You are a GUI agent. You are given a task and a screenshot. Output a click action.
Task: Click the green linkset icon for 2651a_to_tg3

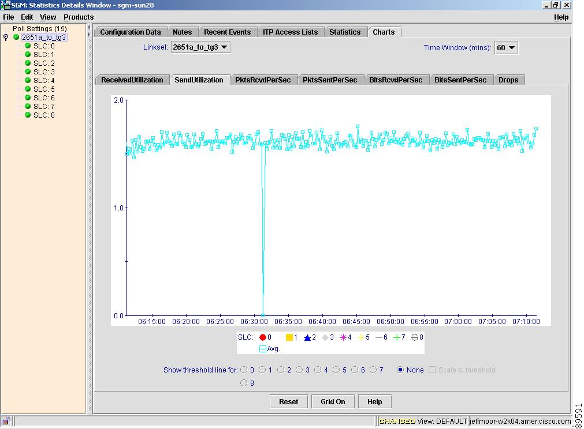tap(16, 37)
